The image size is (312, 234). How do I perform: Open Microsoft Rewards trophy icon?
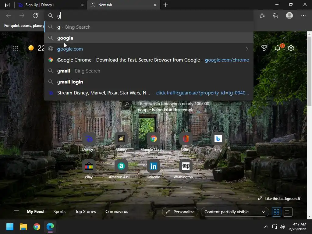pos(264,48)
